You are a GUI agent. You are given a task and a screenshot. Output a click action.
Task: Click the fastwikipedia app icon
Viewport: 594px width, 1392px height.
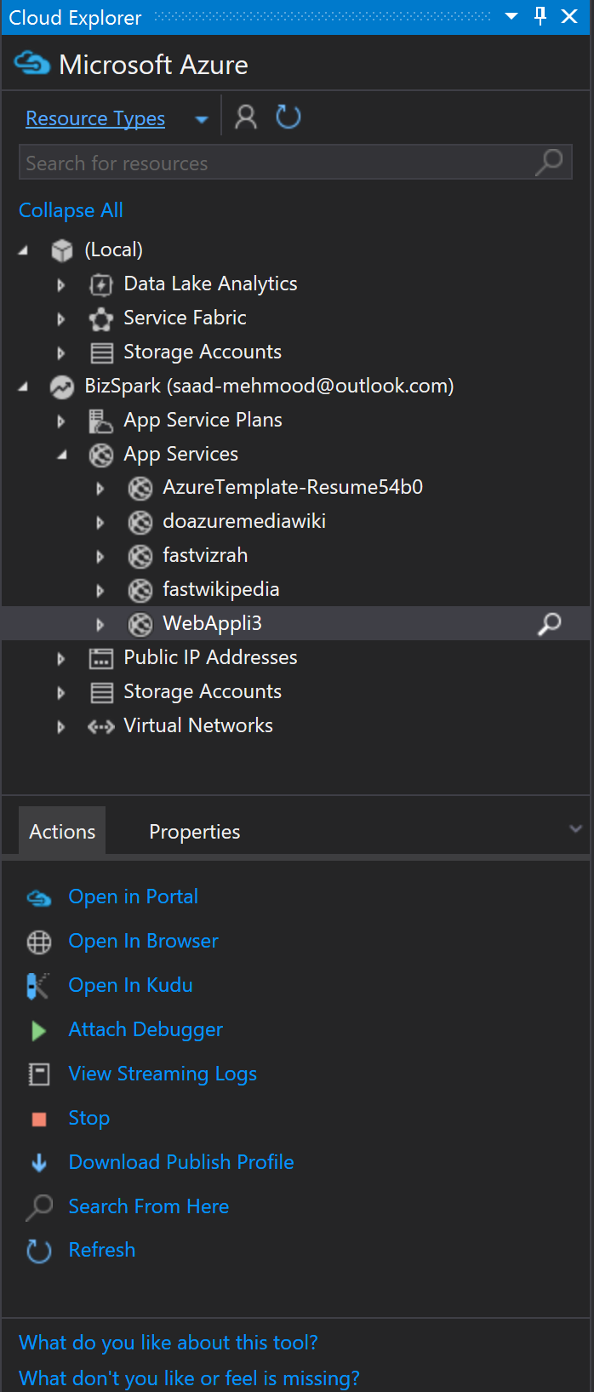click(x=140, y=590)
